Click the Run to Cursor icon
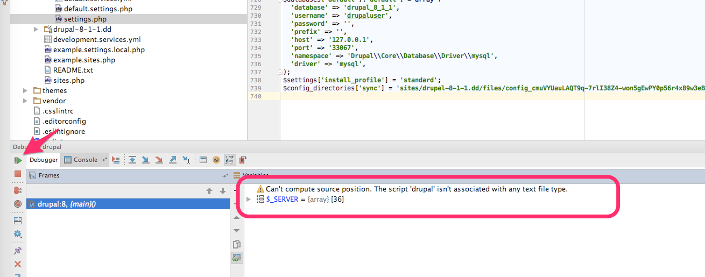The width and height of the screenshot is (705, 277). coord(186,160)
